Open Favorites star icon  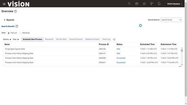[x=144, y=4]
